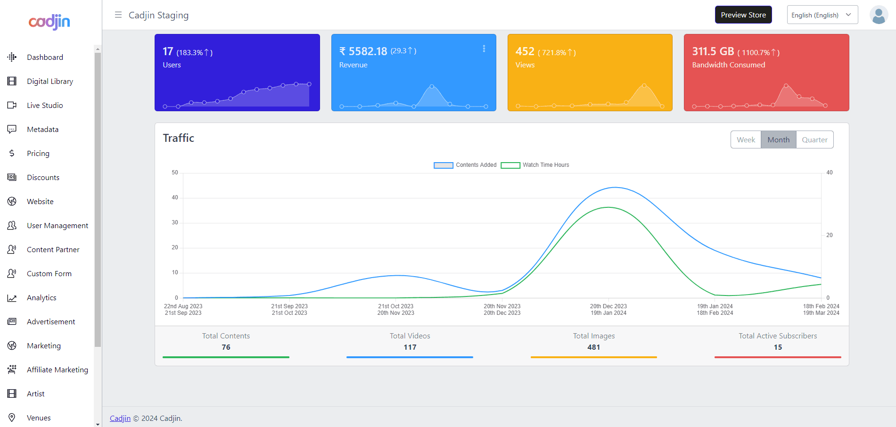Switch traffic view to Week
896x427 pixels.
746,140
